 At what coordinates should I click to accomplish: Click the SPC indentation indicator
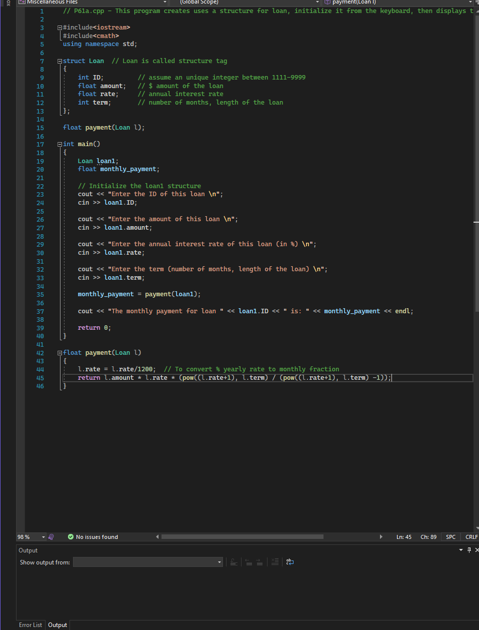[450, 537]
